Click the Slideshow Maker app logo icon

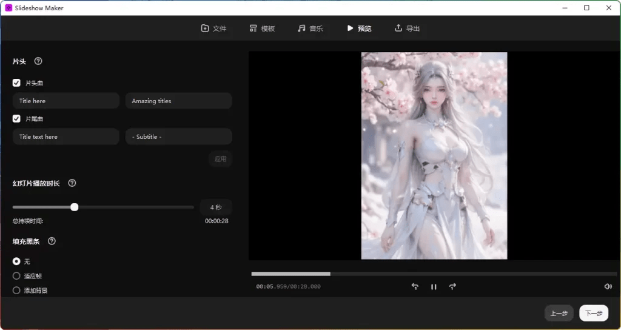pyautogui.click(x=8, y=8)
